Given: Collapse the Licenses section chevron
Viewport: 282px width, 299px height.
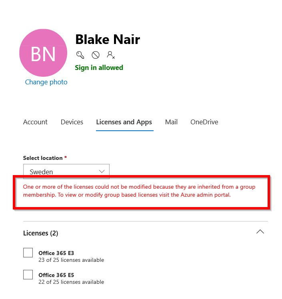Looking at the screenshot, I should [x=260, y=232].
